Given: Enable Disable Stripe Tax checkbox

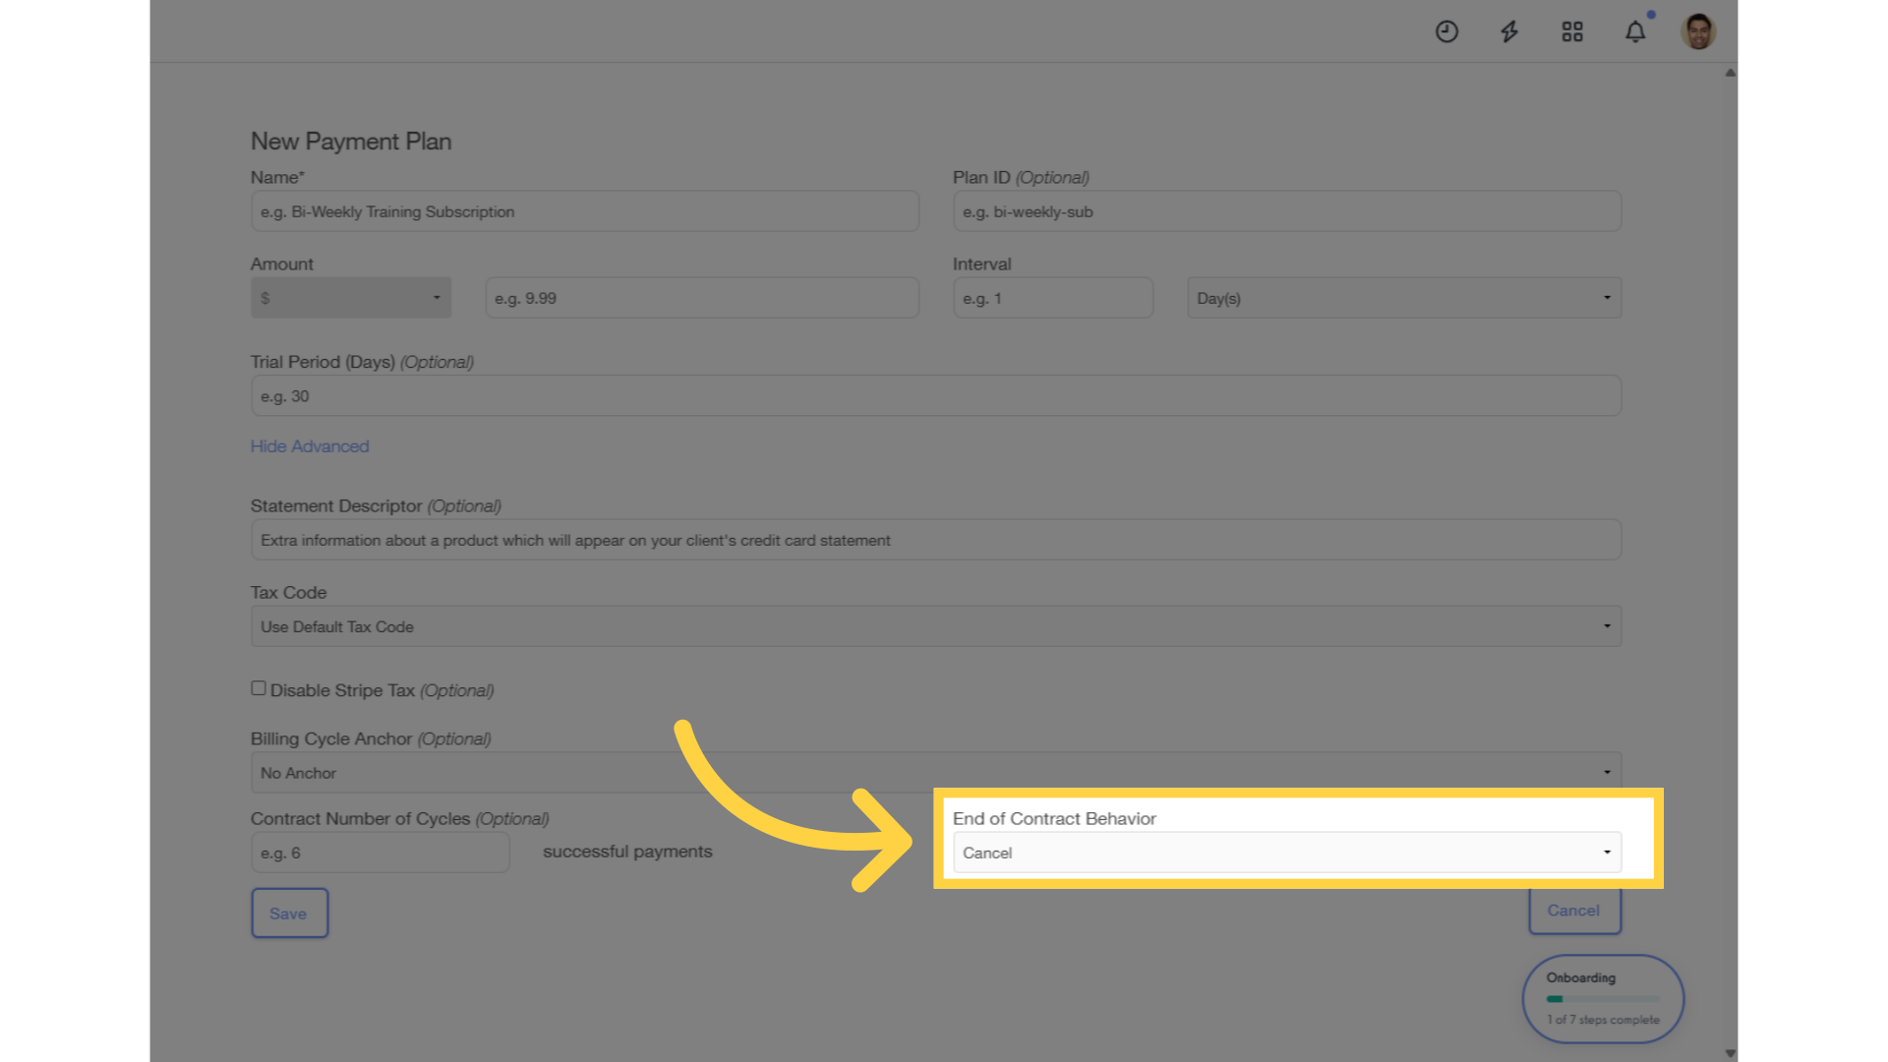Looking at the screenshot, I should point(259,688).
